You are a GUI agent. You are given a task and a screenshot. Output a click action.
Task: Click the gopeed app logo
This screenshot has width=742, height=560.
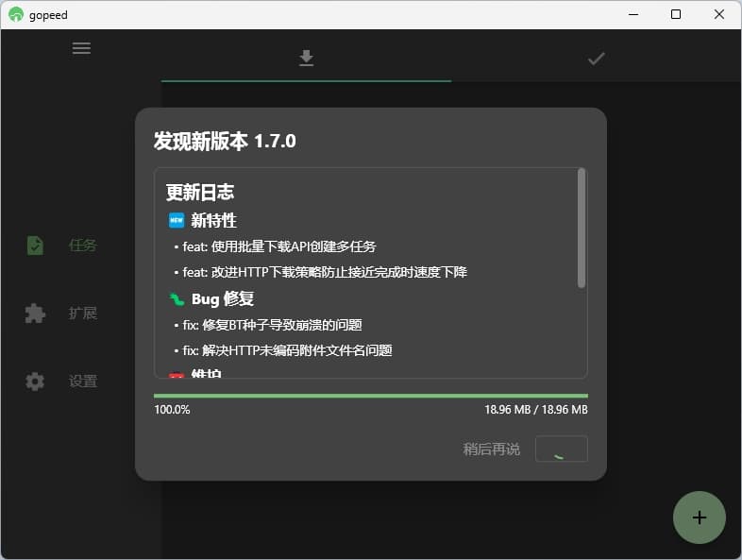[x=16, y=15]
